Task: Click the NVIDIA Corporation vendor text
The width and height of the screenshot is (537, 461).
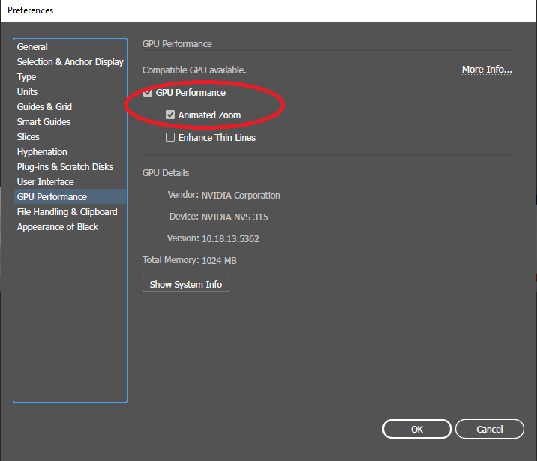Action: coord(241,196)
